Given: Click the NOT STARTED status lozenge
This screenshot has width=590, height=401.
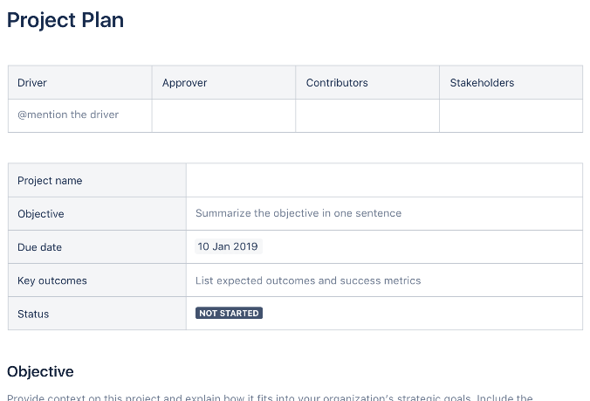Looking at the screenshot, I should [229, 313].
